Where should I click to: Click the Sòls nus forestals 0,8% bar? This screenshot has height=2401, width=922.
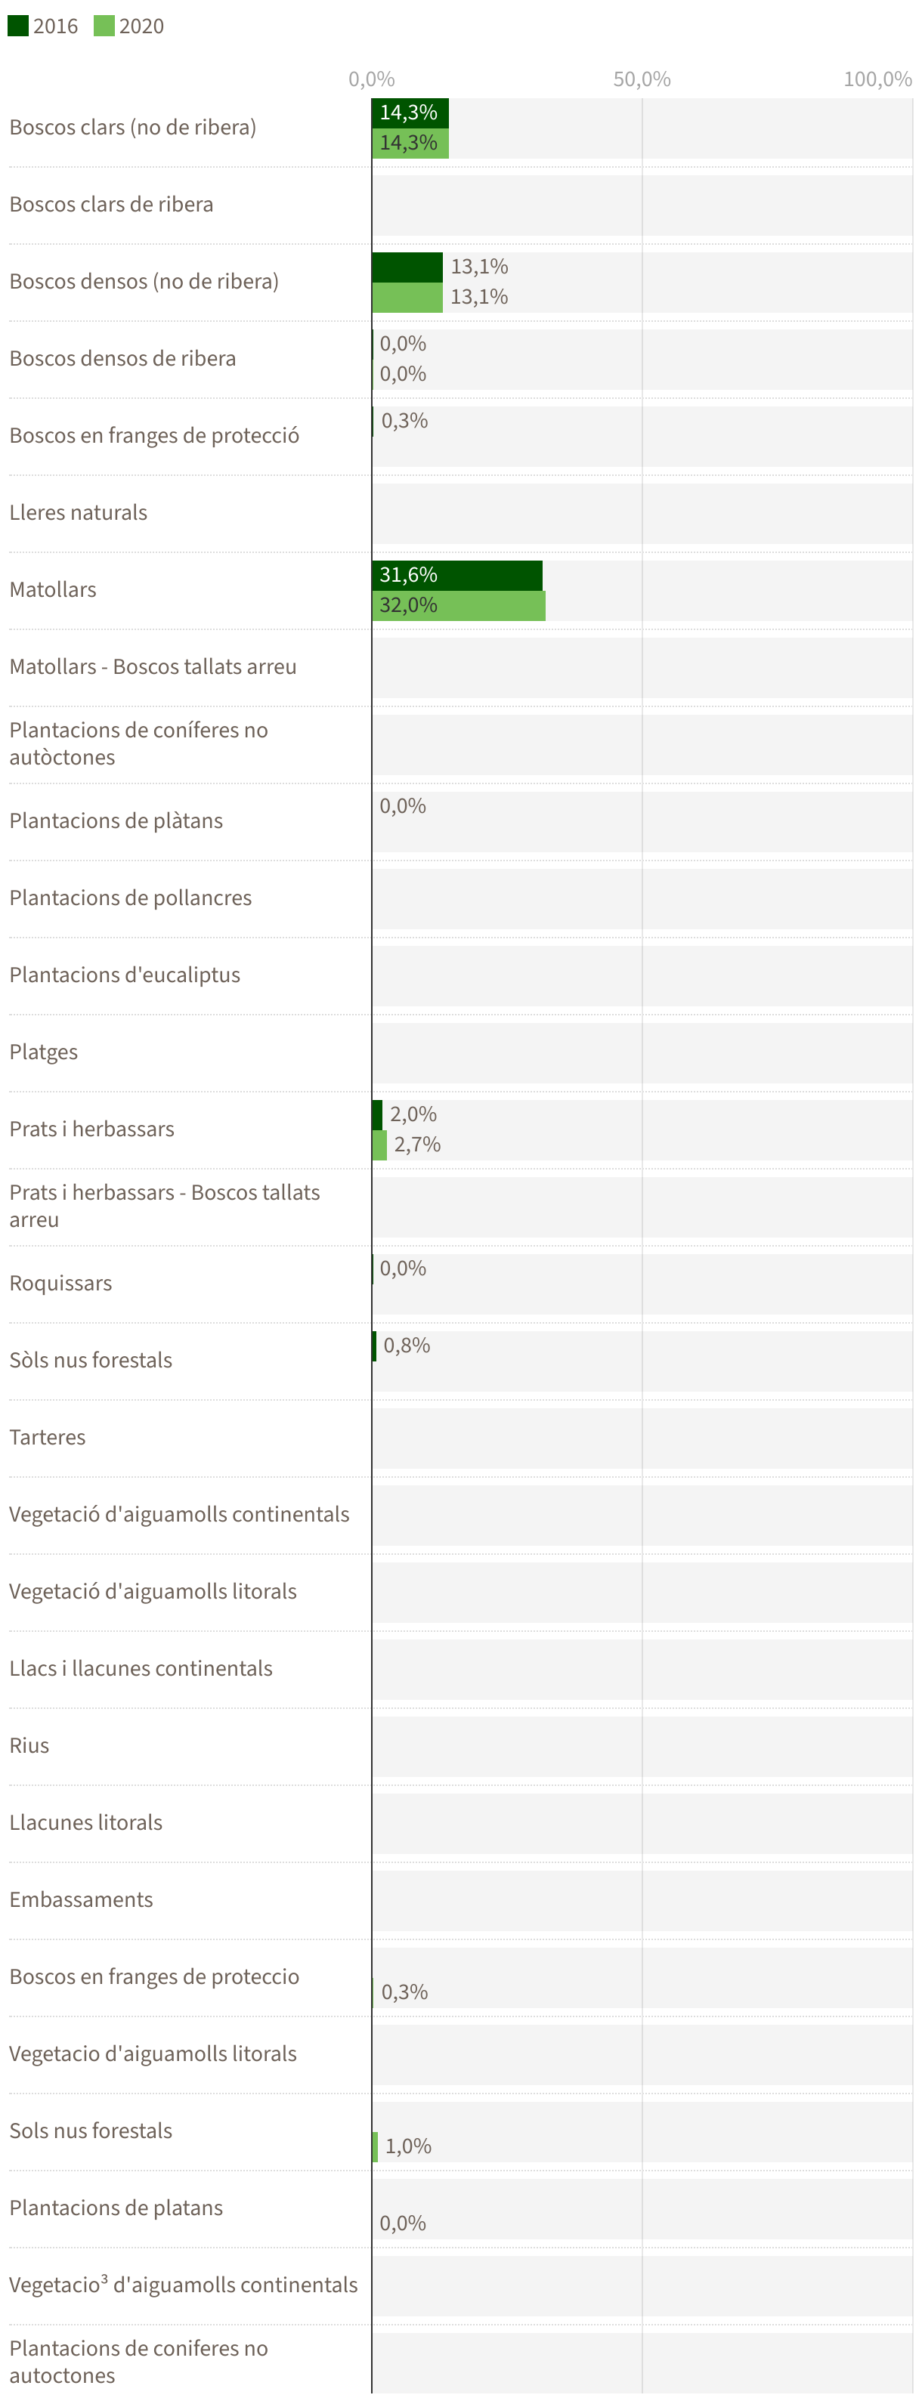click(x=375, y=1346)
